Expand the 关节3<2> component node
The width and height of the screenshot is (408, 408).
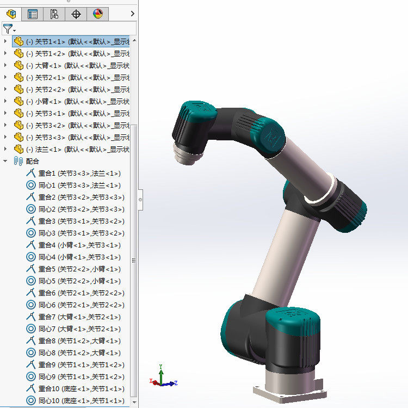tap(5, 125)
